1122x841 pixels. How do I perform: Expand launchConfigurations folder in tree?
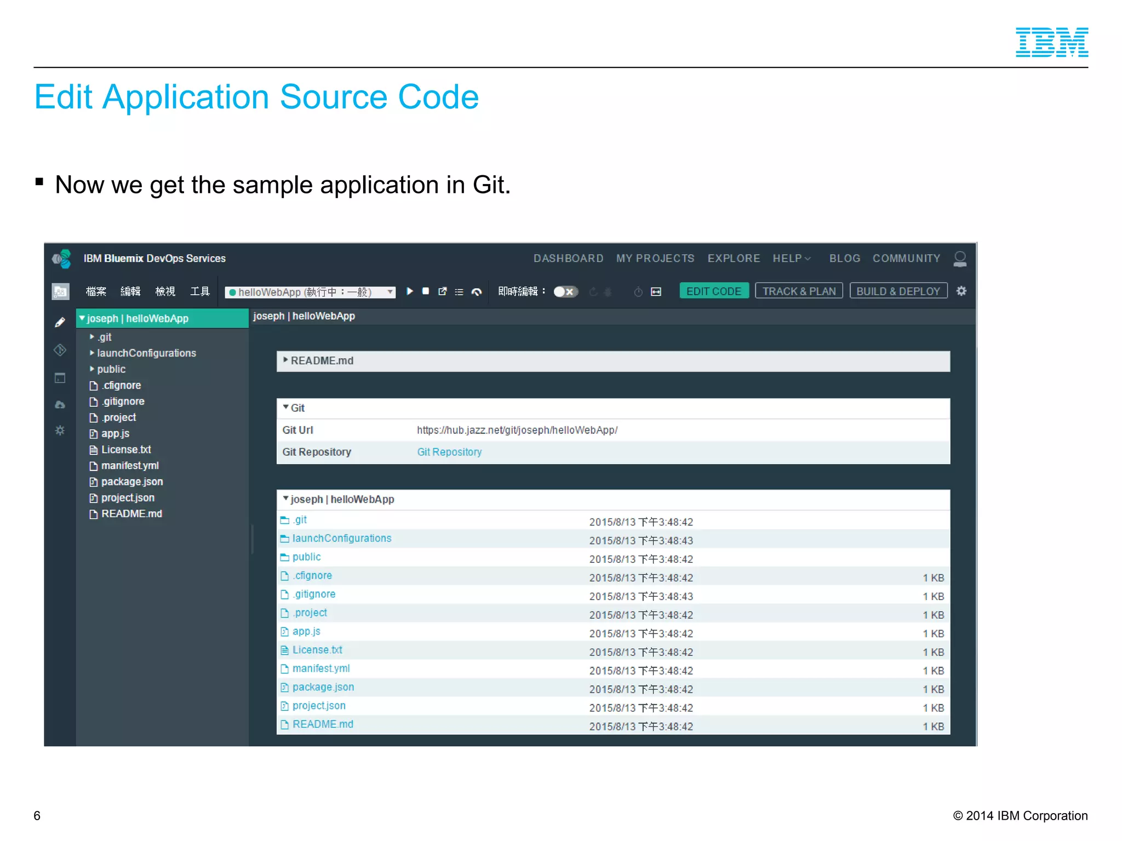pos(92,353)
